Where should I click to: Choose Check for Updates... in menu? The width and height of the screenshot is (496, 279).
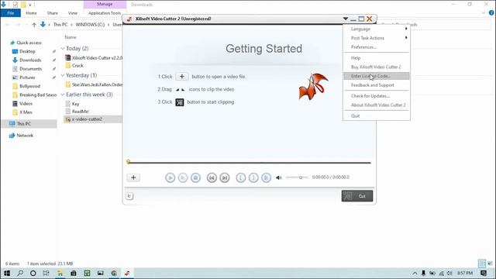pyautogui.click(x=377, y=96)
